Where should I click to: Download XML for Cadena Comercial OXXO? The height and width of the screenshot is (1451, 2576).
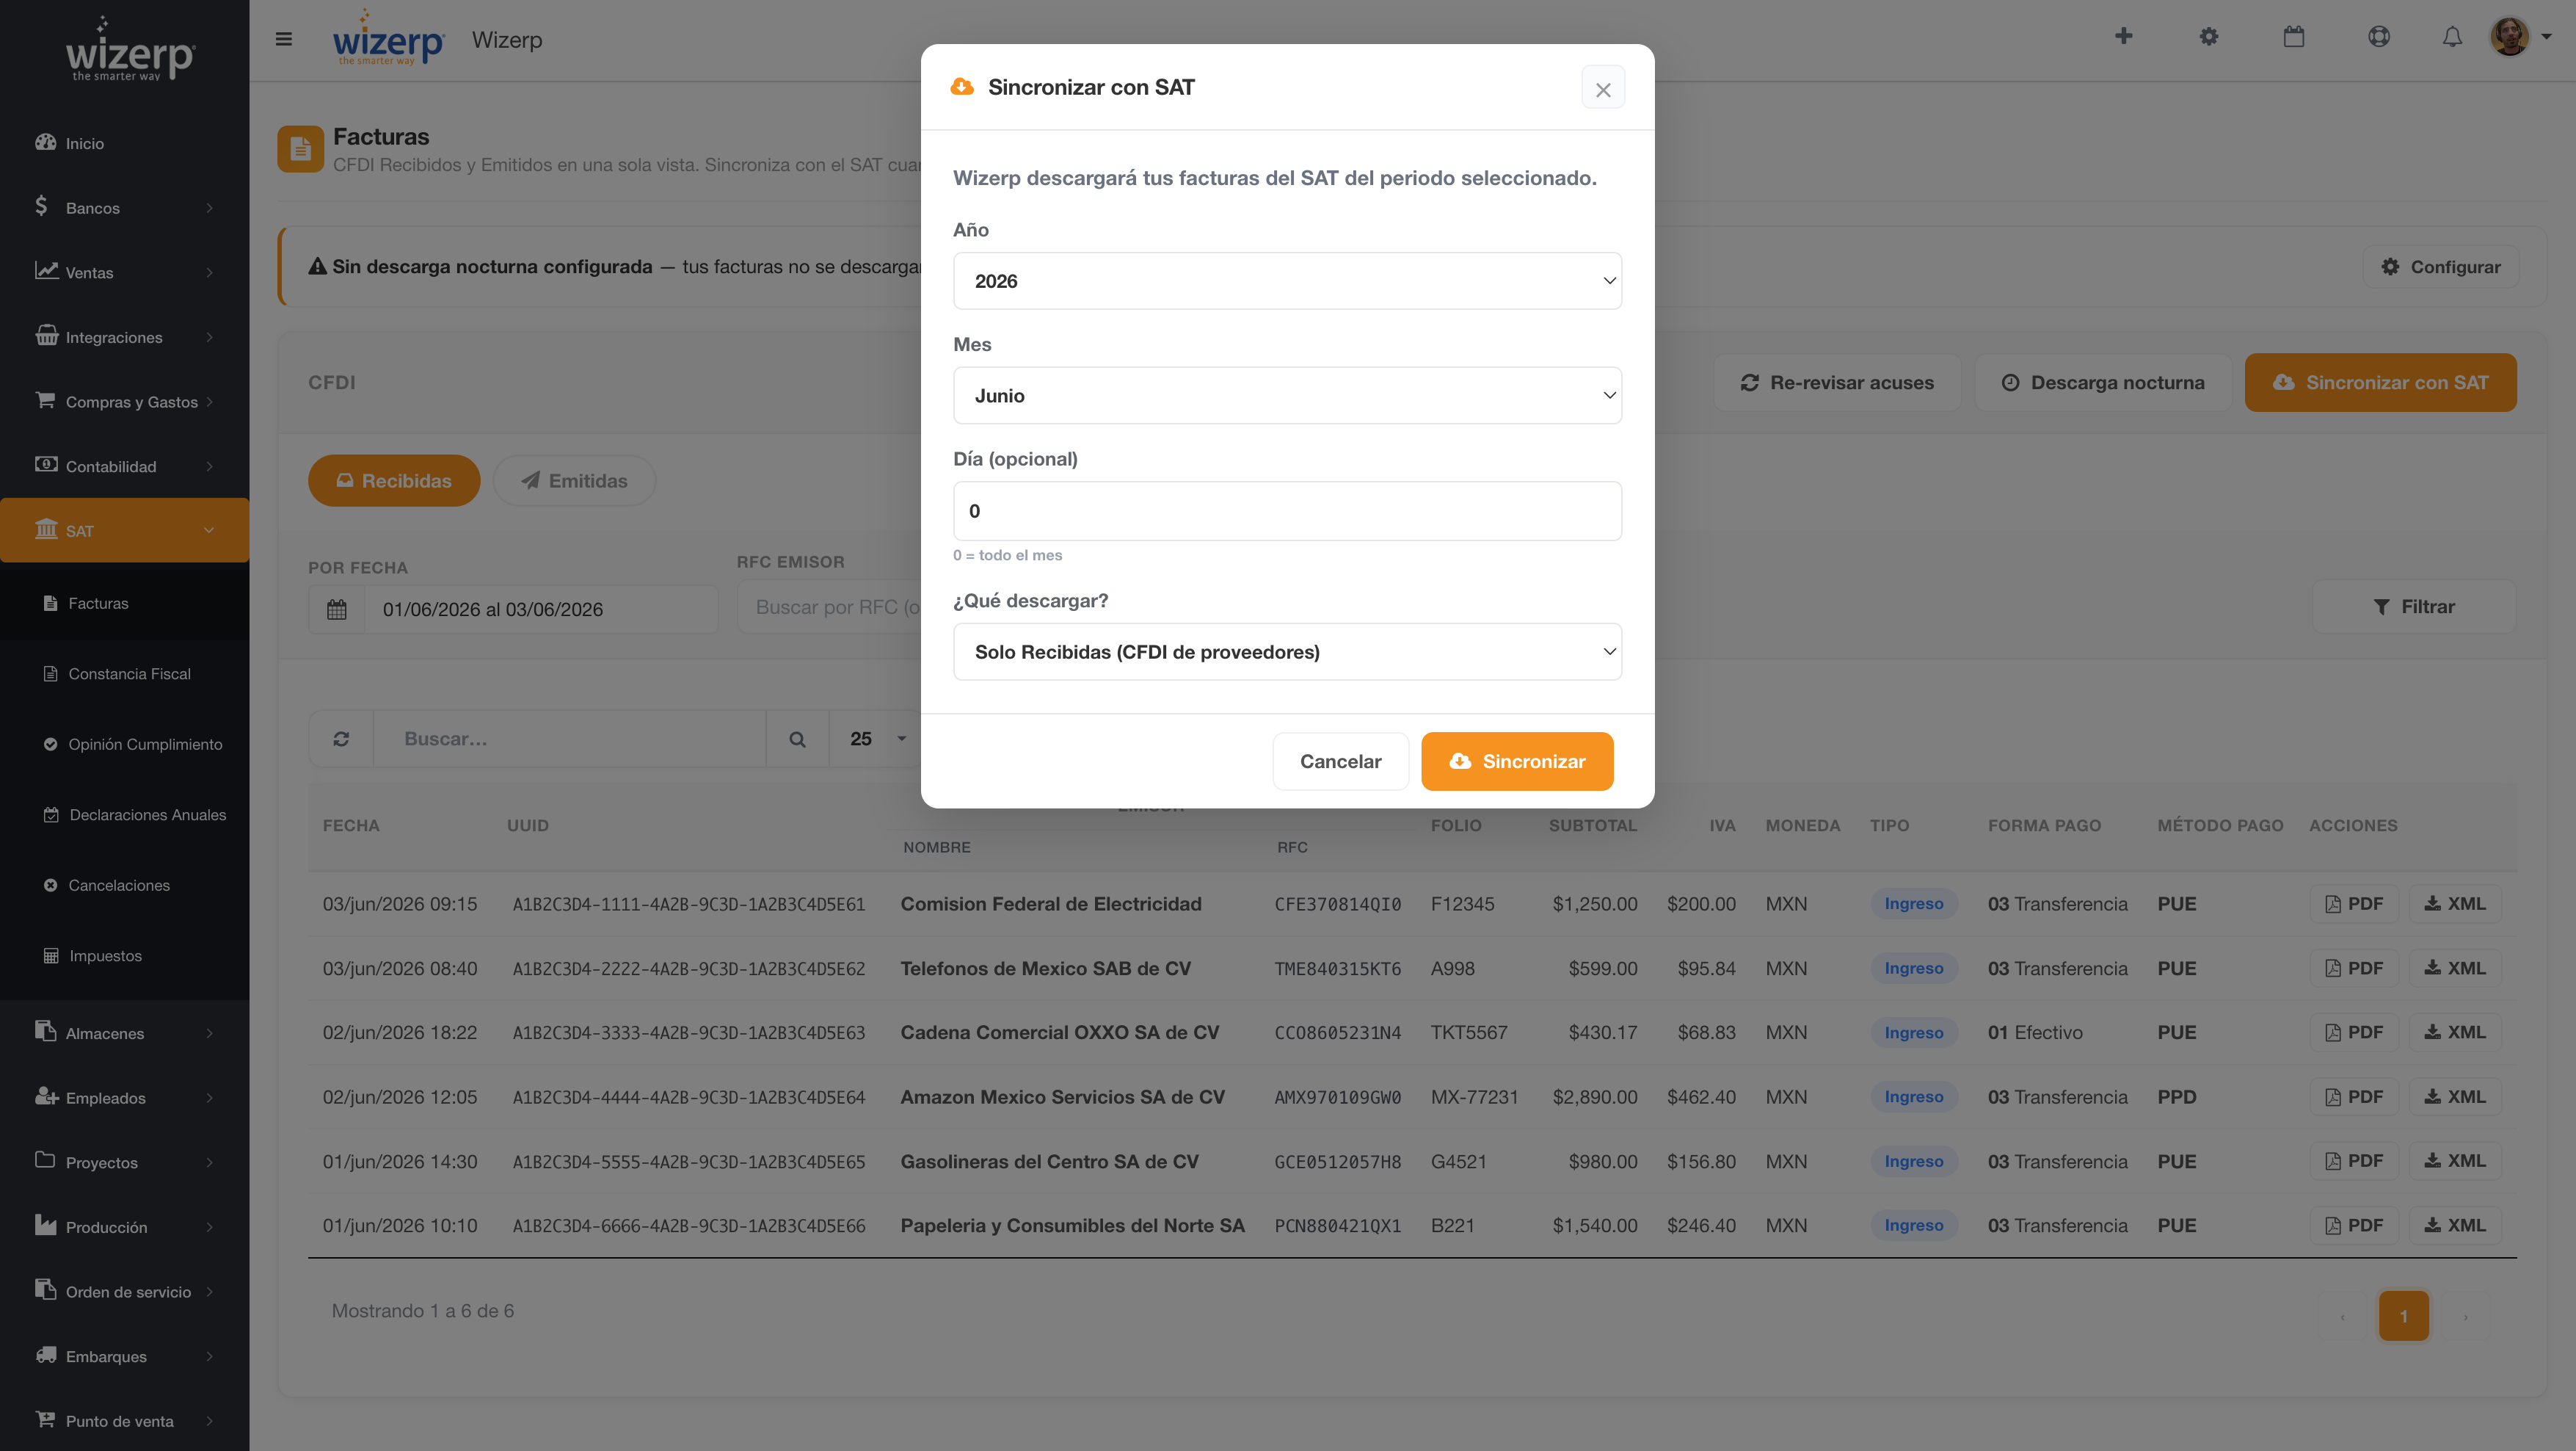(2455, 1032)
